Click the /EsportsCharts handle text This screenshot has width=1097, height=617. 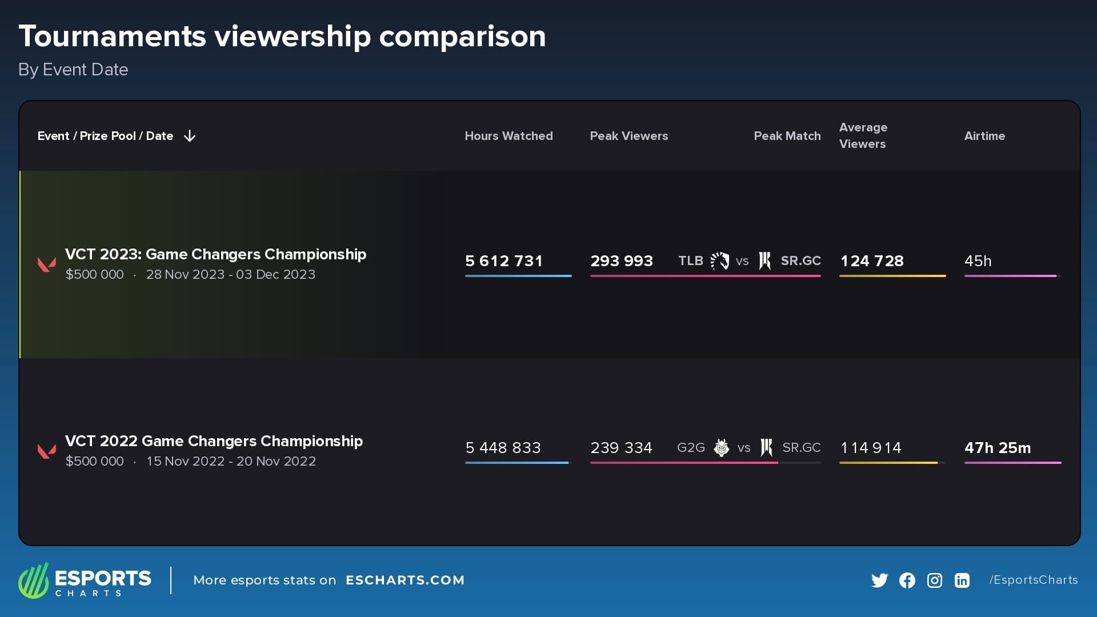(1033, 580)
